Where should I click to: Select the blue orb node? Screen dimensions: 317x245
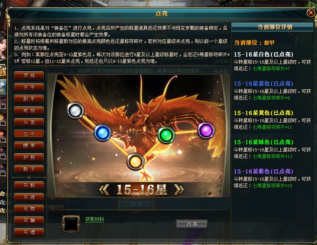(103, 133)
